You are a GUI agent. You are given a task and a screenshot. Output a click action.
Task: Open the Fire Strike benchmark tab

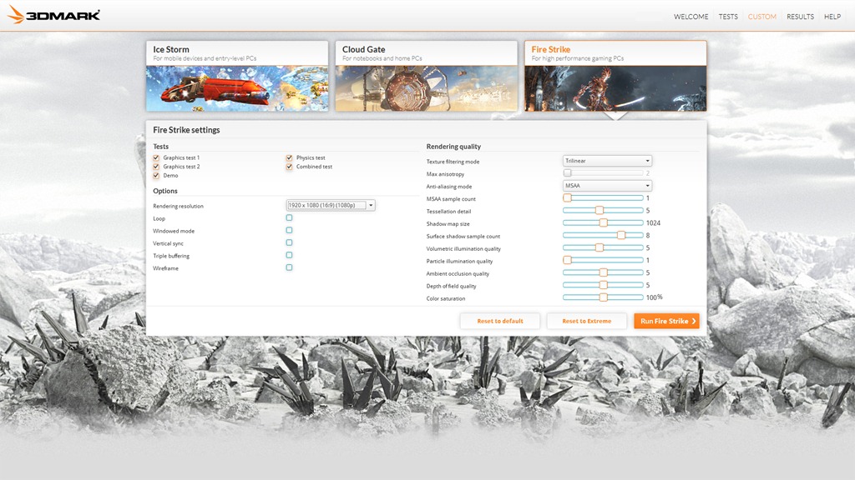coord(615,77)
